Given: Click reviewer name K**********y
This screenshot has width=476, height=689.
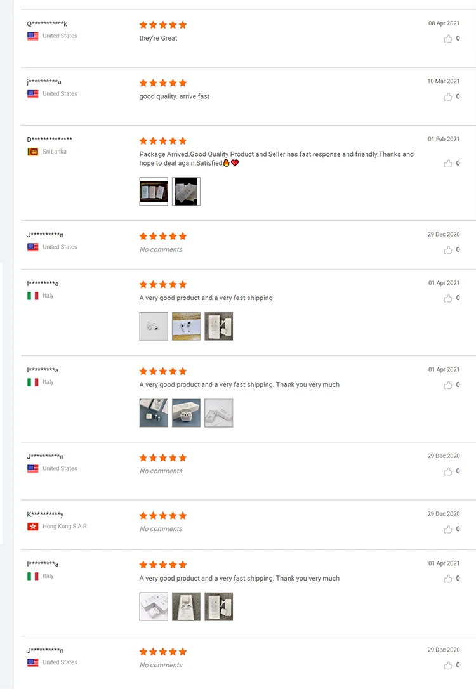Looking at the screenshot, I should pos(45,515).
